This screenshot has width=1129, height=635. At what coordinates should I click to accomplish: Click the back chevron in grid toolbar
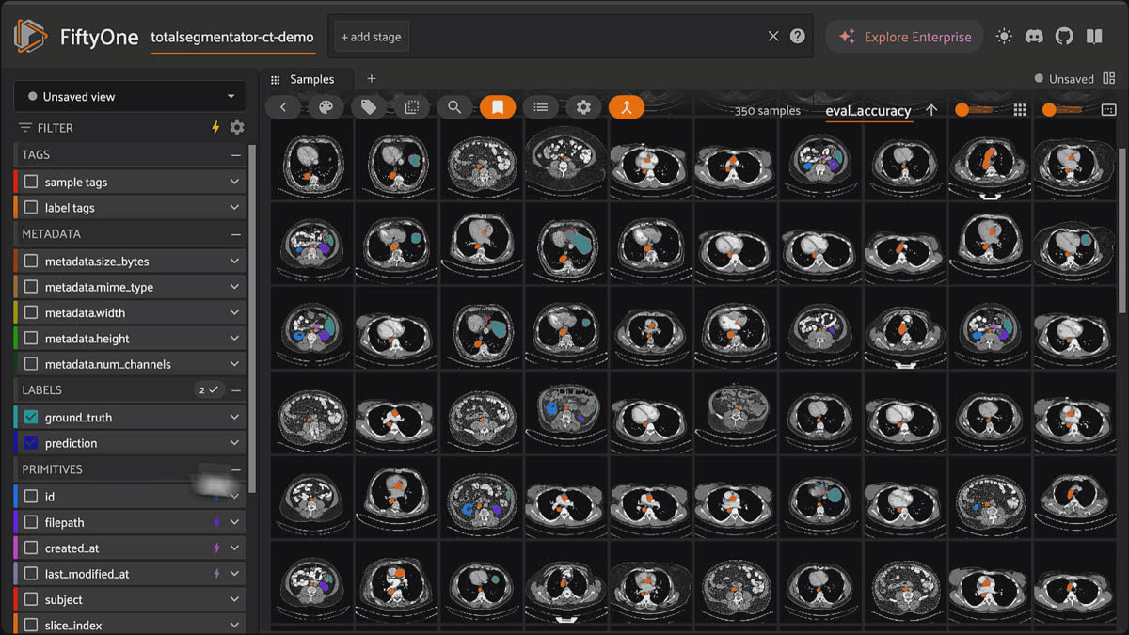(282, 107)
